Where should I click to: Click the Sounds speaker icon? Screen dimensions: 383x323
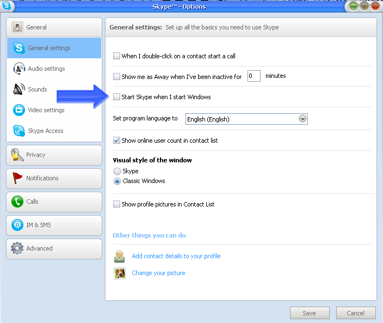tap(19, 89)
